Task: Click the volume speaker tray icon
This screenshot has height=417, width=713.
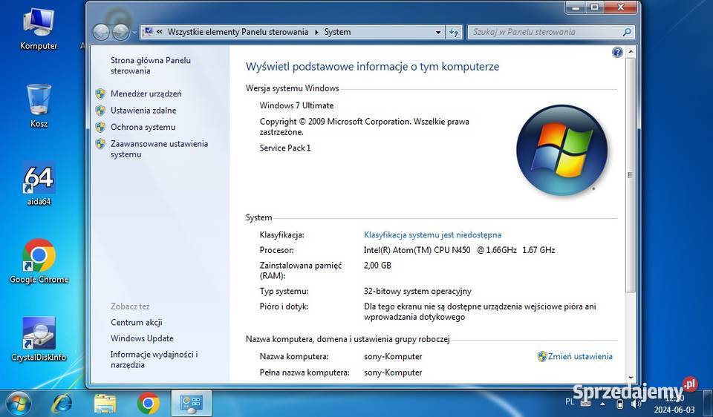Action: point(637,404)
